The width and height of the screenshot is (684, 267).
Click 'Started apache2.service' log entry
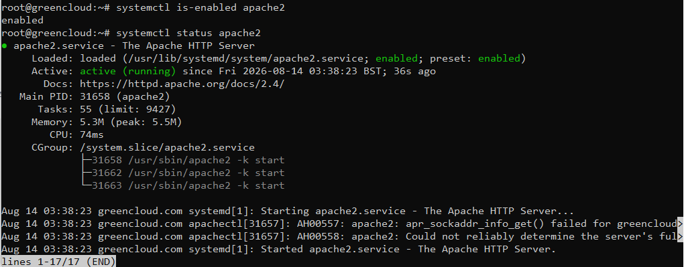tap(279, 250)
